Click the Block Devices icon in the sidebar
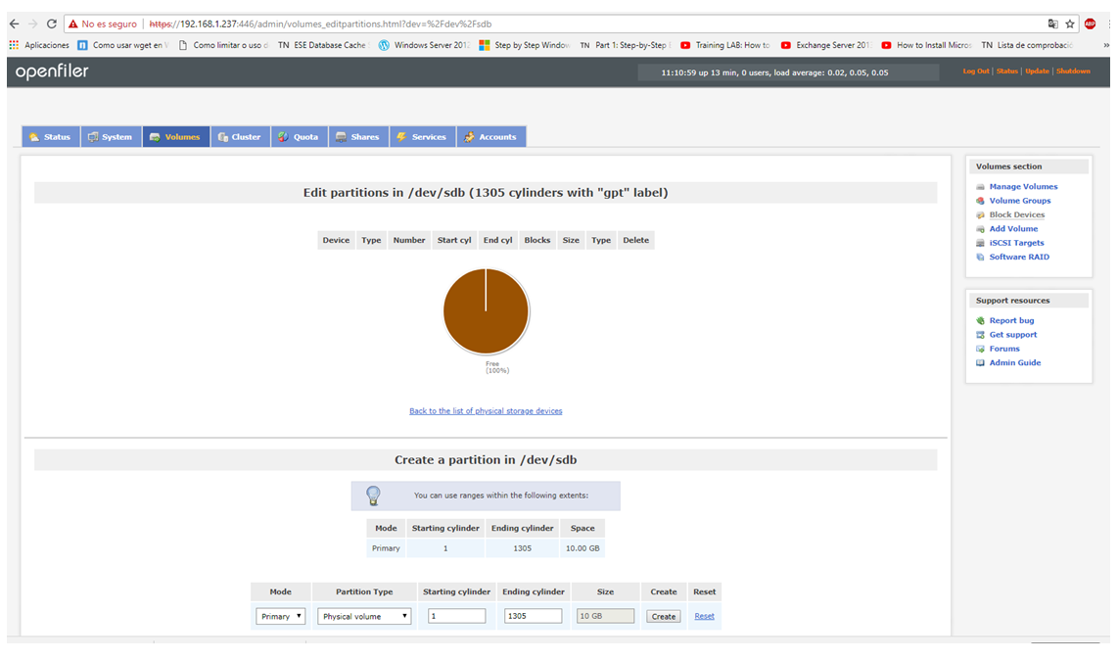This screenshot has width=1118, height=661. point(980,214)
